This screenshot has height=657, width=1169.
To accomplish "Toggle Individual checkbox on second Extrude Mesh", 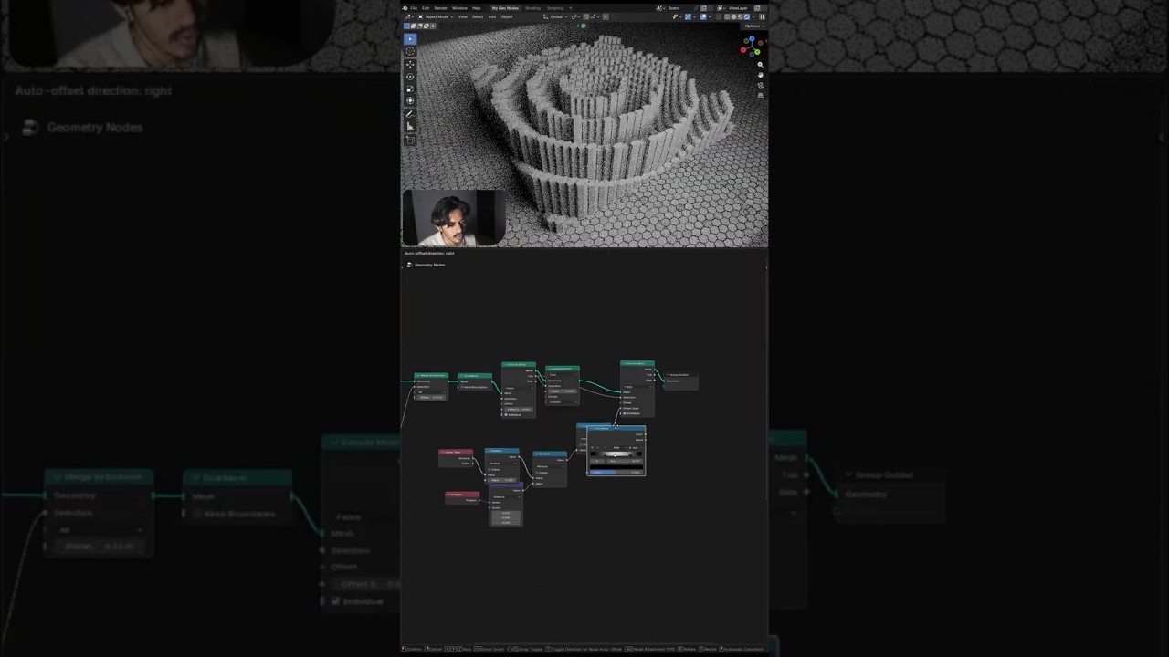I will click(x=624, y=413).
